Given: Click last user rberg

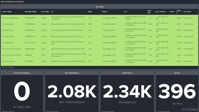Looking at the screenshot, I should (x=43, y=49).
